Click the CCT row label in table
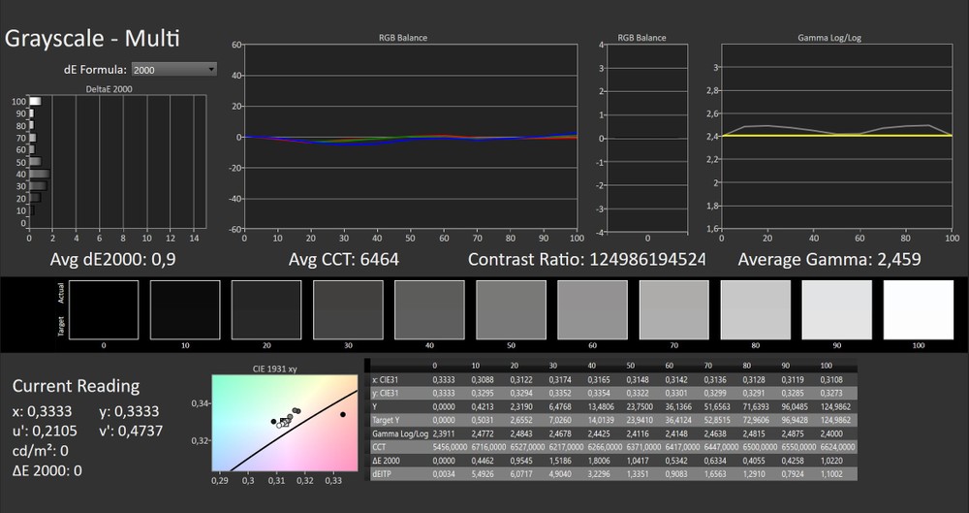Screen dimensions: 969x513 coord(379,447)
